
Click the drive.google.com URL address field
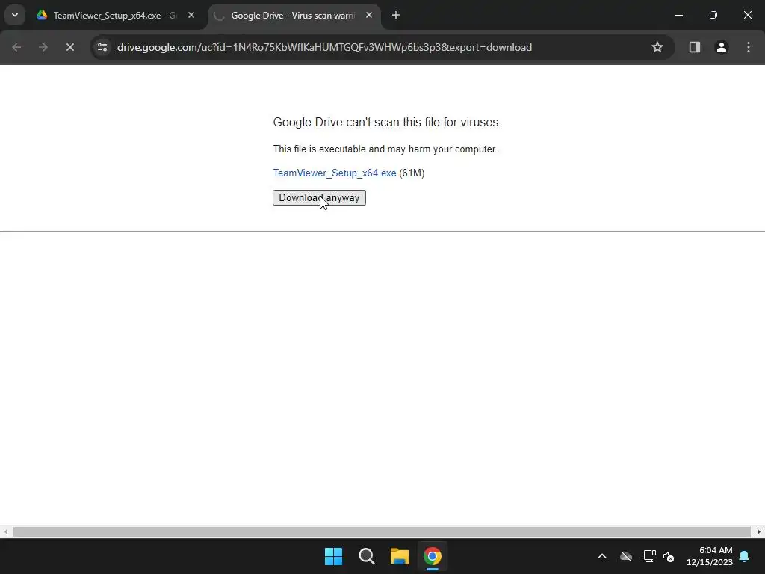pyautogui.click(x=324, y=47)
